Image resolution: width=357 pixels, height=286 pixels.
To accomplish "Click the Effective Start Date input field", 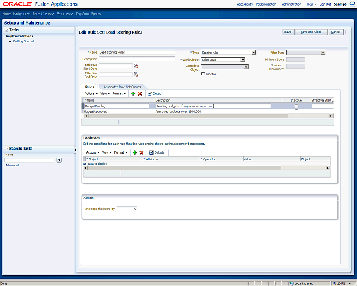I will (115, 66).
